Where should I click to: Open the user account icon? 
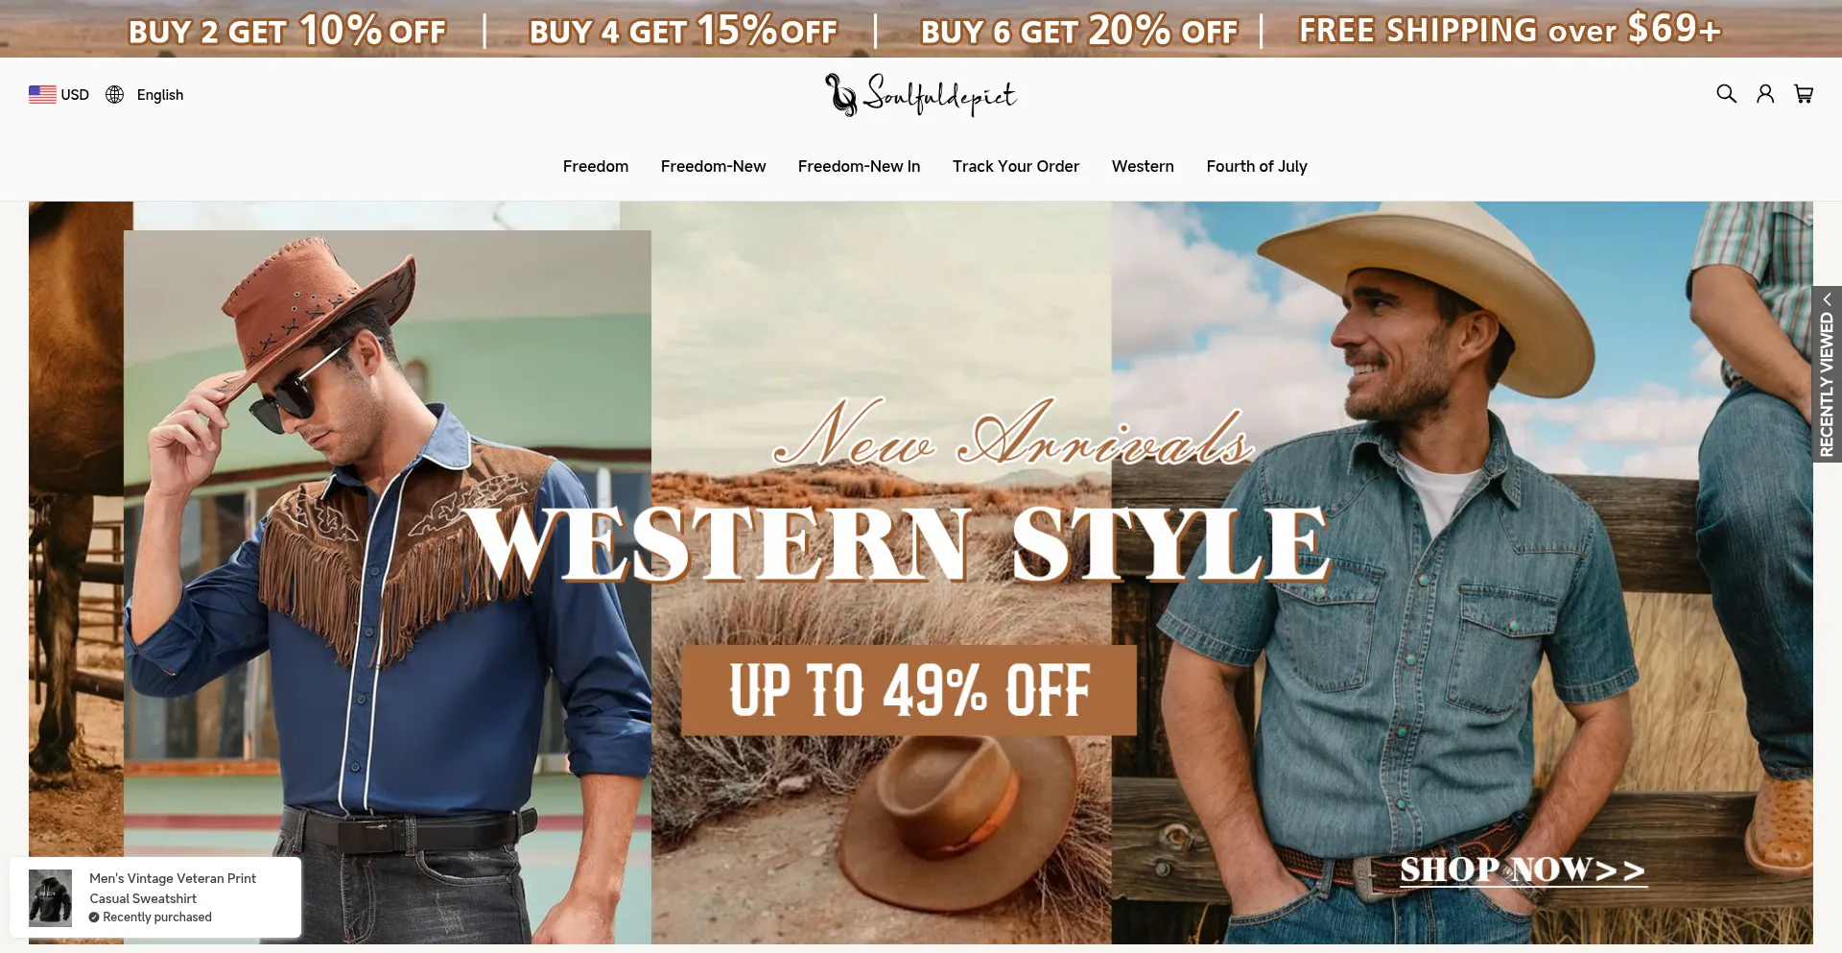pos(1765,94)
